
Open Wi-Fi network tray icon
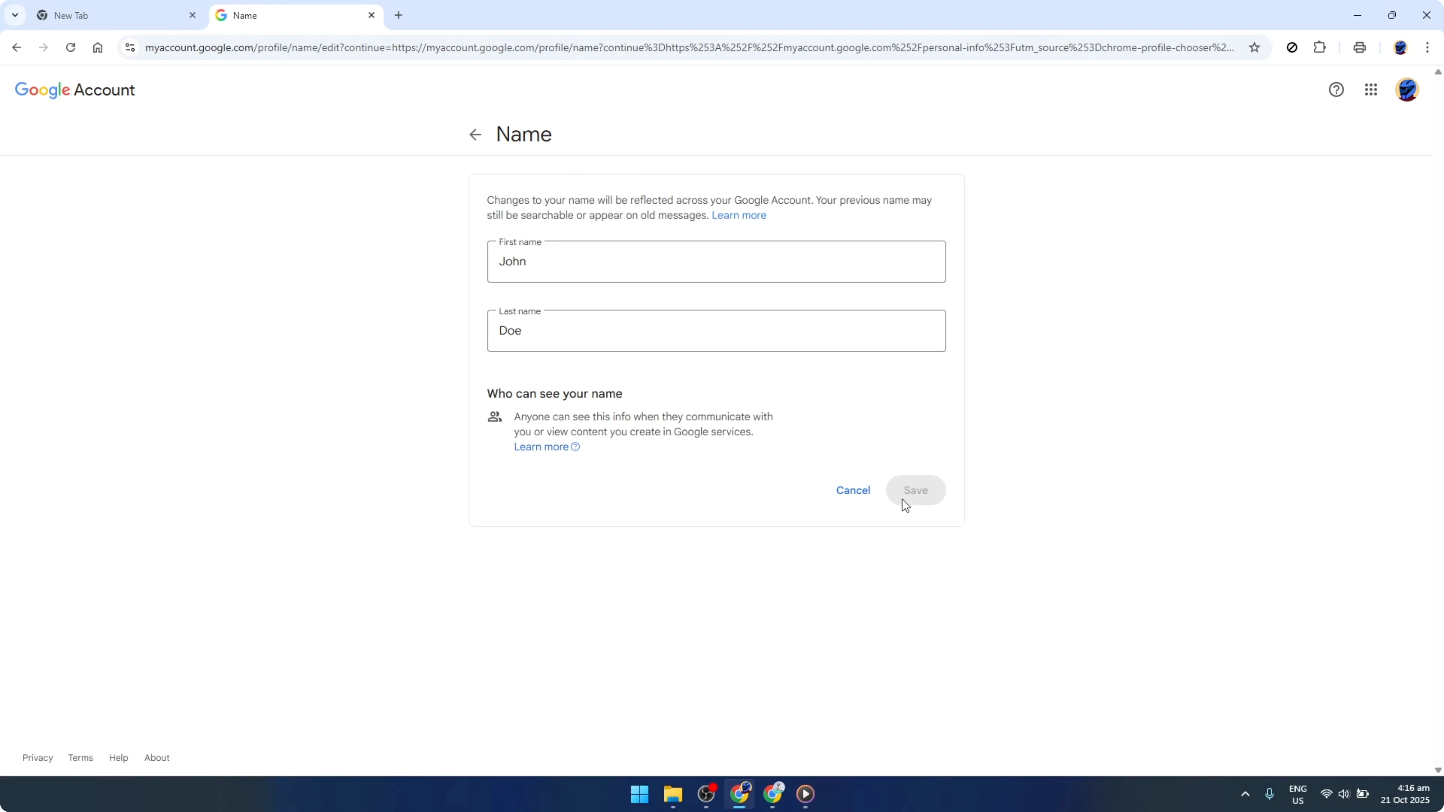pyautogui.click(x=1326, y=794)
